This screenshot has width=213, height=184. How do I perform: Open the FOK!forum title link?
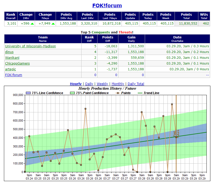(107, 5)
